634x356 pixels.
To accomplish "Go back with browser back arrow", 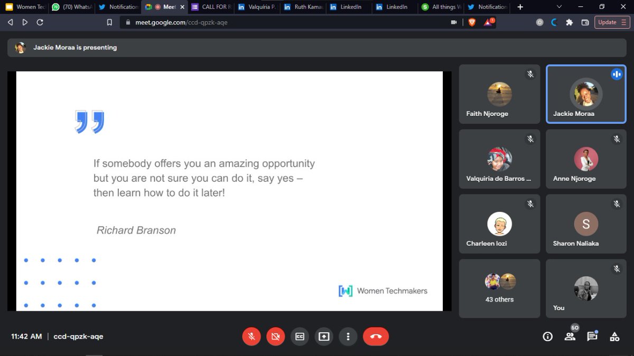I will (x=10, y=22).
